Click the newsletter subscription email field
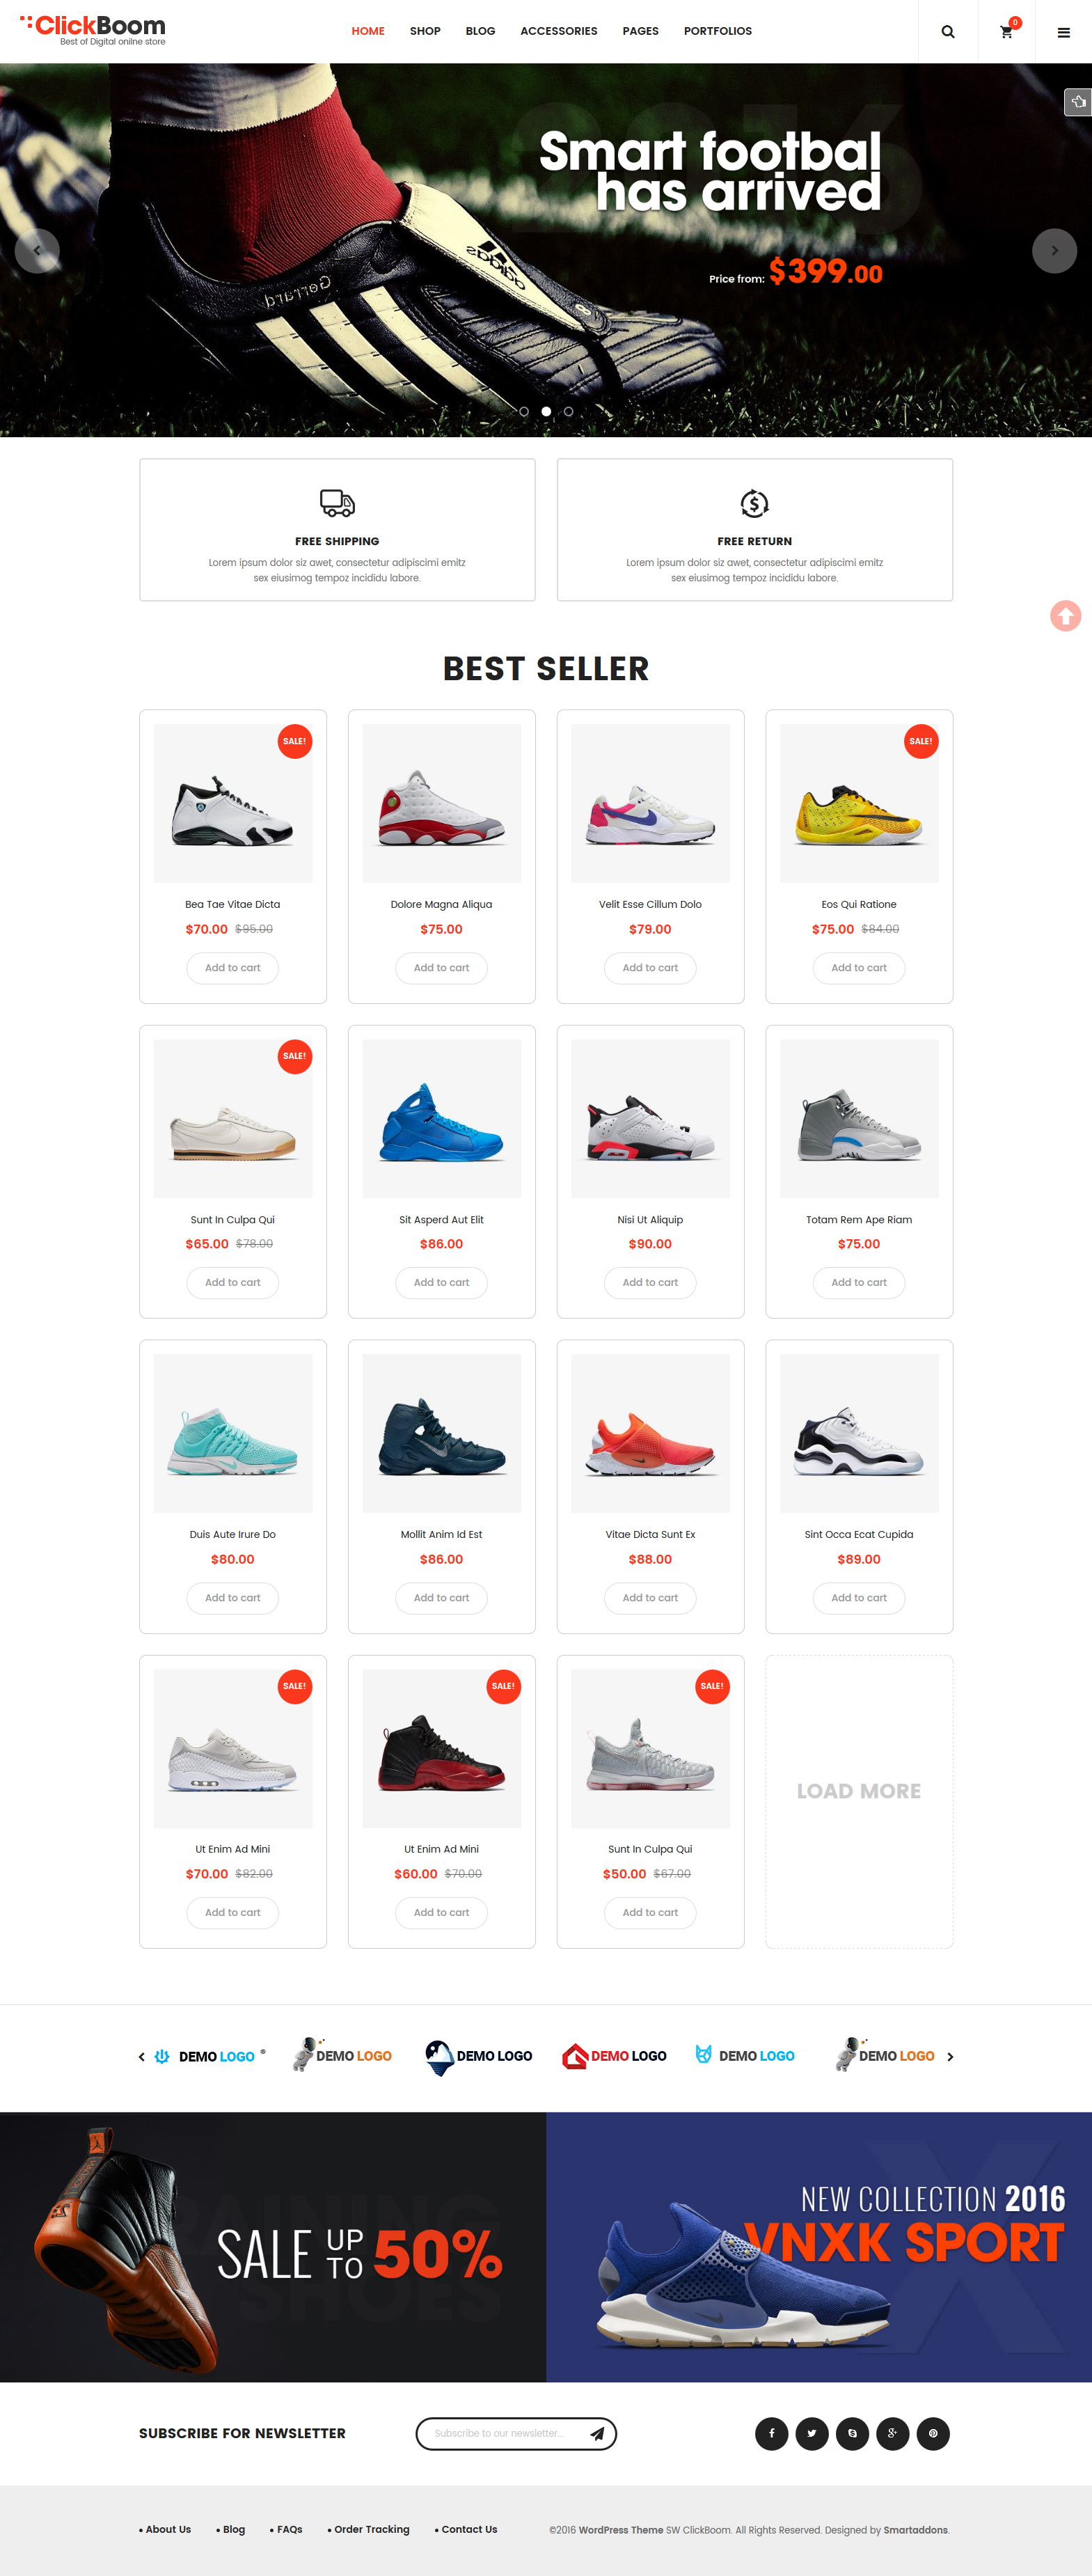Viewport: 1092px width, 2576px height. 500,2433
